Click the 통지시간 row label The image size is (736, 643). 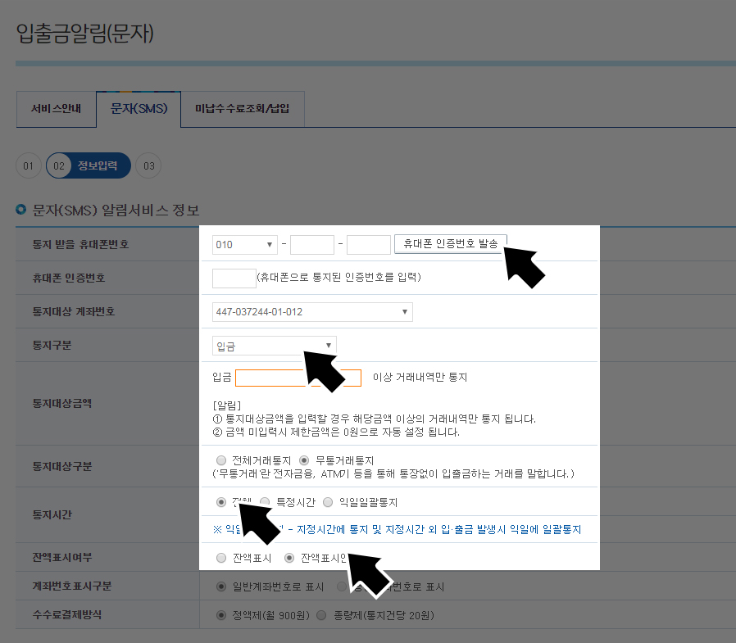coord(52,515)
